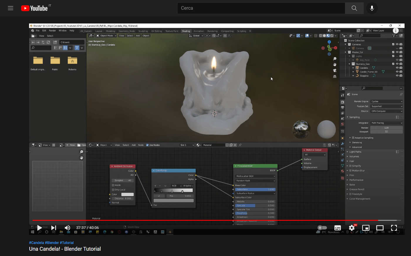Screen dimensions: 411x256
Task: Enter fullscreen mode in the player
Action: (394, 228)
